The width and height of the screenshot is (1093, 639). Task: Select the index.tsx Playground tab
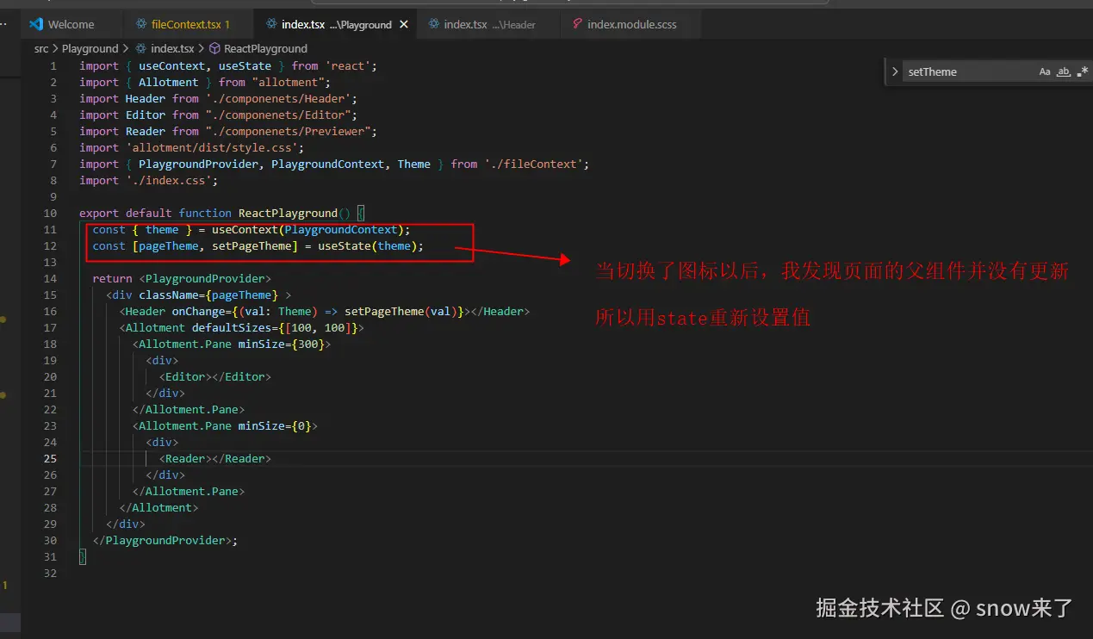[x=336, y=24]
